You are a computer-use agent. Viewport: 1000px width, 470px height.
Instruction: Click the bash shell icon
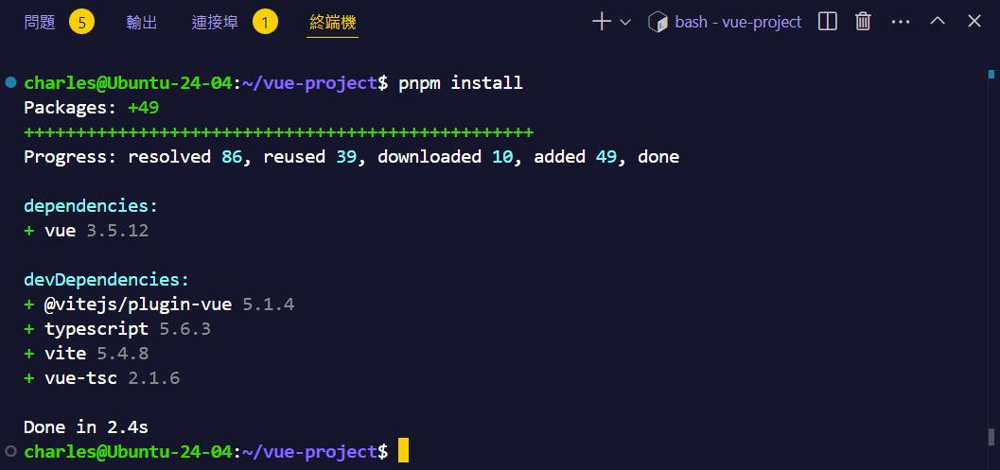click(x=658, y=22)
